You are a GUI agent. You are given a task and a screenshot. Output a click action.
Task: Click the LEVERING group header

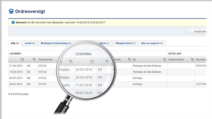click(83, 54)
